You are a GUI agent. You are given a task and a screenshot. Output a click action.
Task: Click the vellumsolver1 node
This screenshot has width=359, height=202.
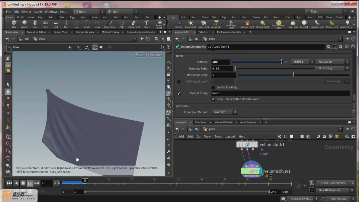[x=252, y=171]
